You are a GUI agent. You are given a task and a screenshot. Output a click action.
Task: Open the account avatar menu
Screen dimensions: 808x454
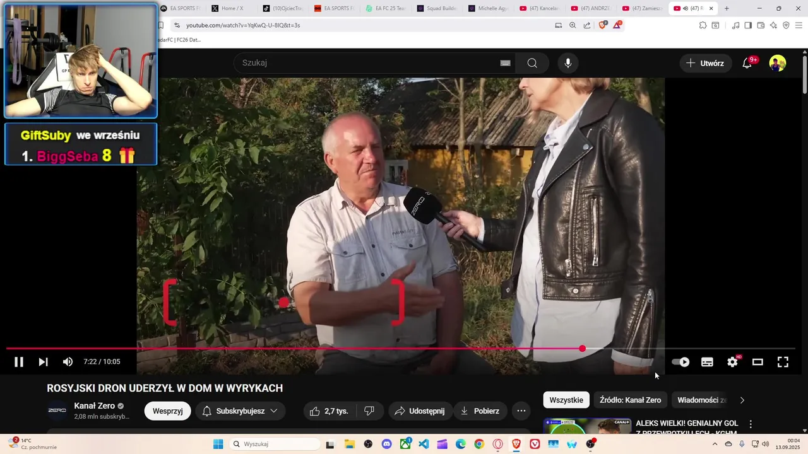pos(778,63)
